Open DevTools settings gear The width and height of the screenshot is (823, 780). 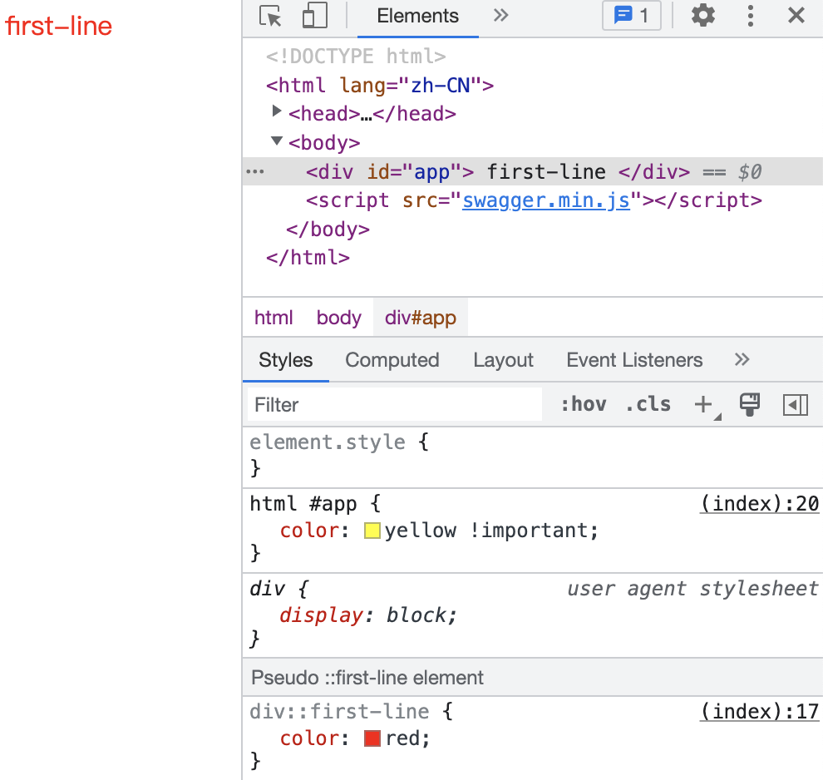tap(702, 16)
